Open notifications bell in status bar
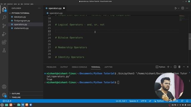 tap(187, 101)
